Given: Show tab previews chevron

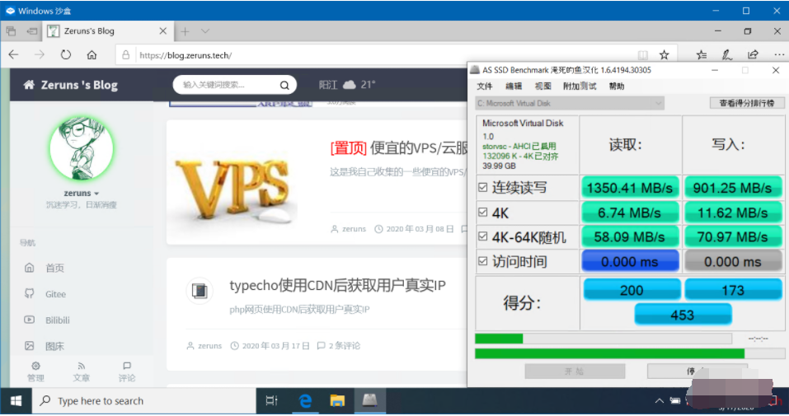Looking at the screenshot, I should coord(204,31).
